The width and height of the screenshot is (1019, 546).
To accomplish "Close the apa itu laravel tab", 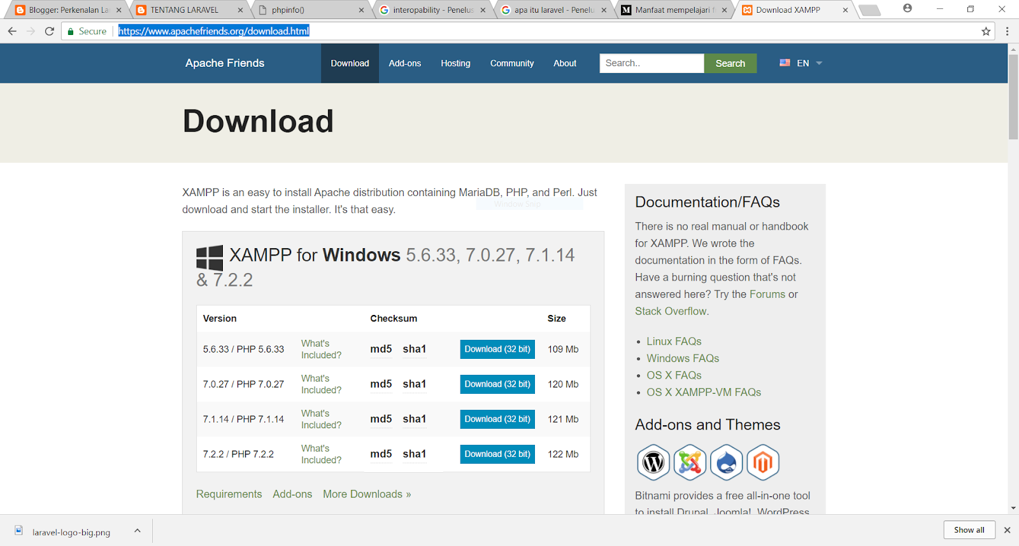I will (604, 10).
